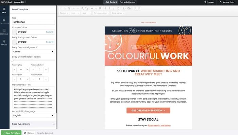Screen dimensions: 238x135
Task: Click the Redo arrow in editor toolbar
Action: pyautogui.click(x=78, y=8)
